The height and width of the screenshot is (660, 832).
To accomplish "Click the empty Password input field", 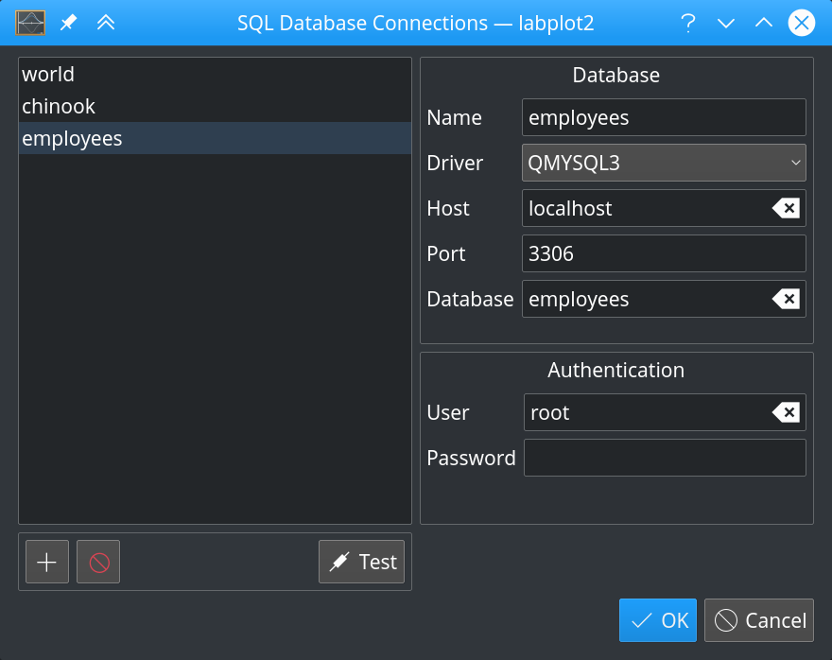I will pyautogui.click(x=664, y=458).
